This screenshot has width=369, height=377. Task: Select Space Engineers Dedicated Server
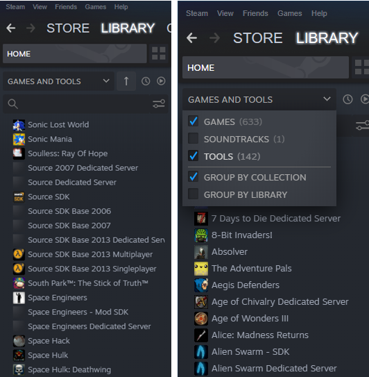click(x=89, y=326)
